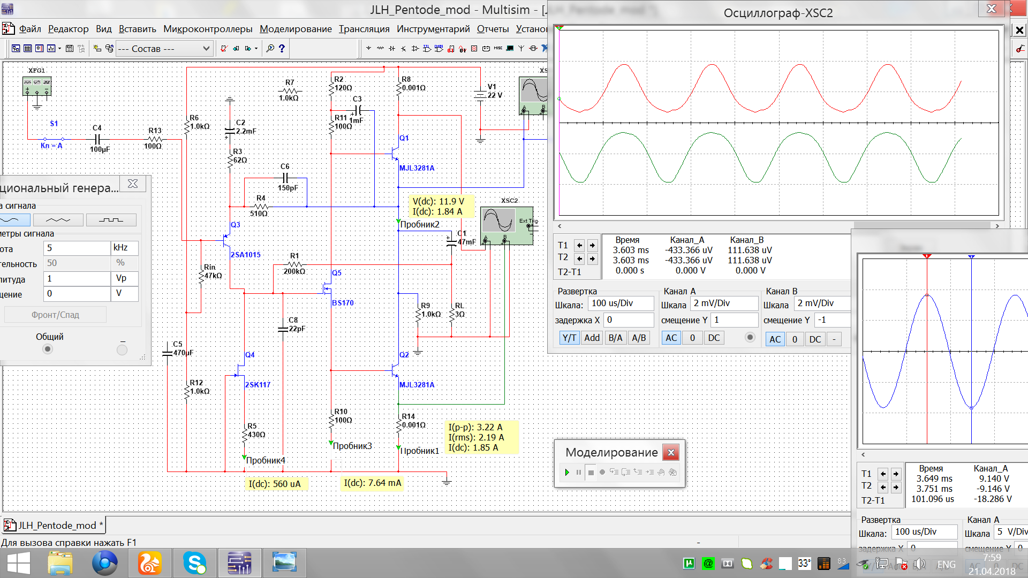Place an analog op-amp component icon
Screen dimensions: 1028x578
415,48
